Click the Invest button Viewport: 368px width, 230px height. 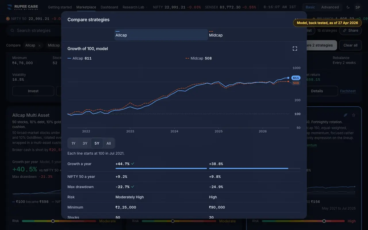click(x=33, y=91)
